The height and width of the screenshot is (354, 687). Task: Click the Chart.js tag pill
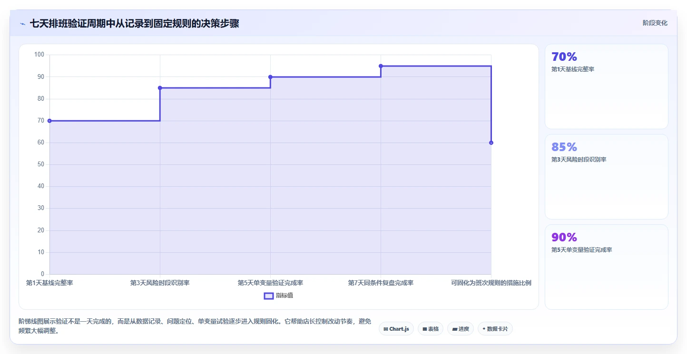coord(396,329)
